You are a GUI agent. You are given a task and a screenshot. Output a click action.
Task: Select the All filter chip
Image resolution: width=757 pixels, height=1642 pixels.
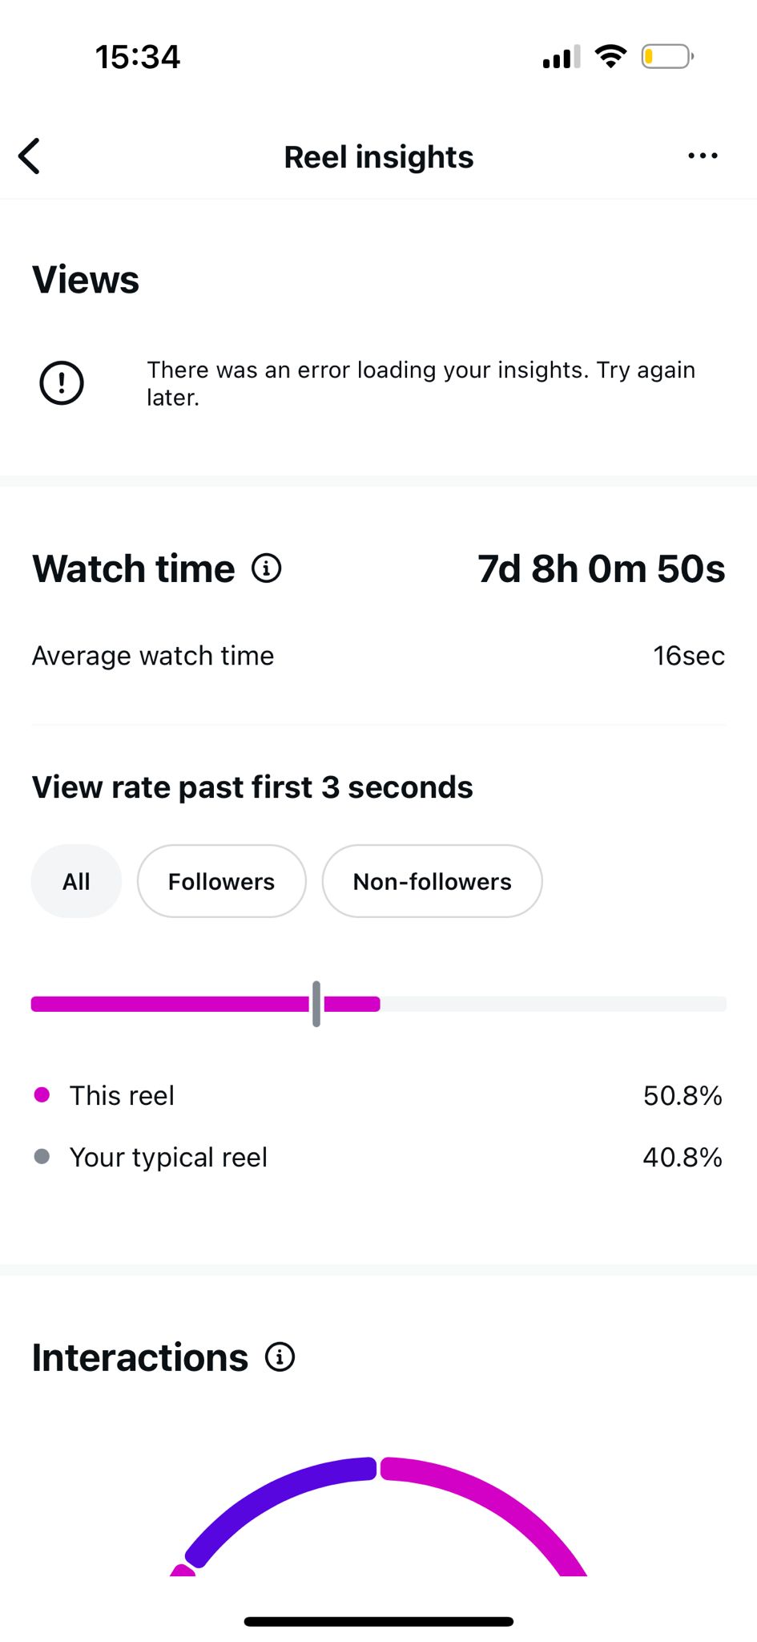pos(76,881)
